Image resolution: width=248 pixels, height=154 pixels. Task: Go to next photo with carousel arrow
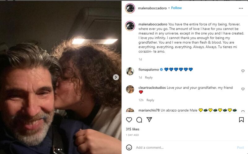[116, 77]
